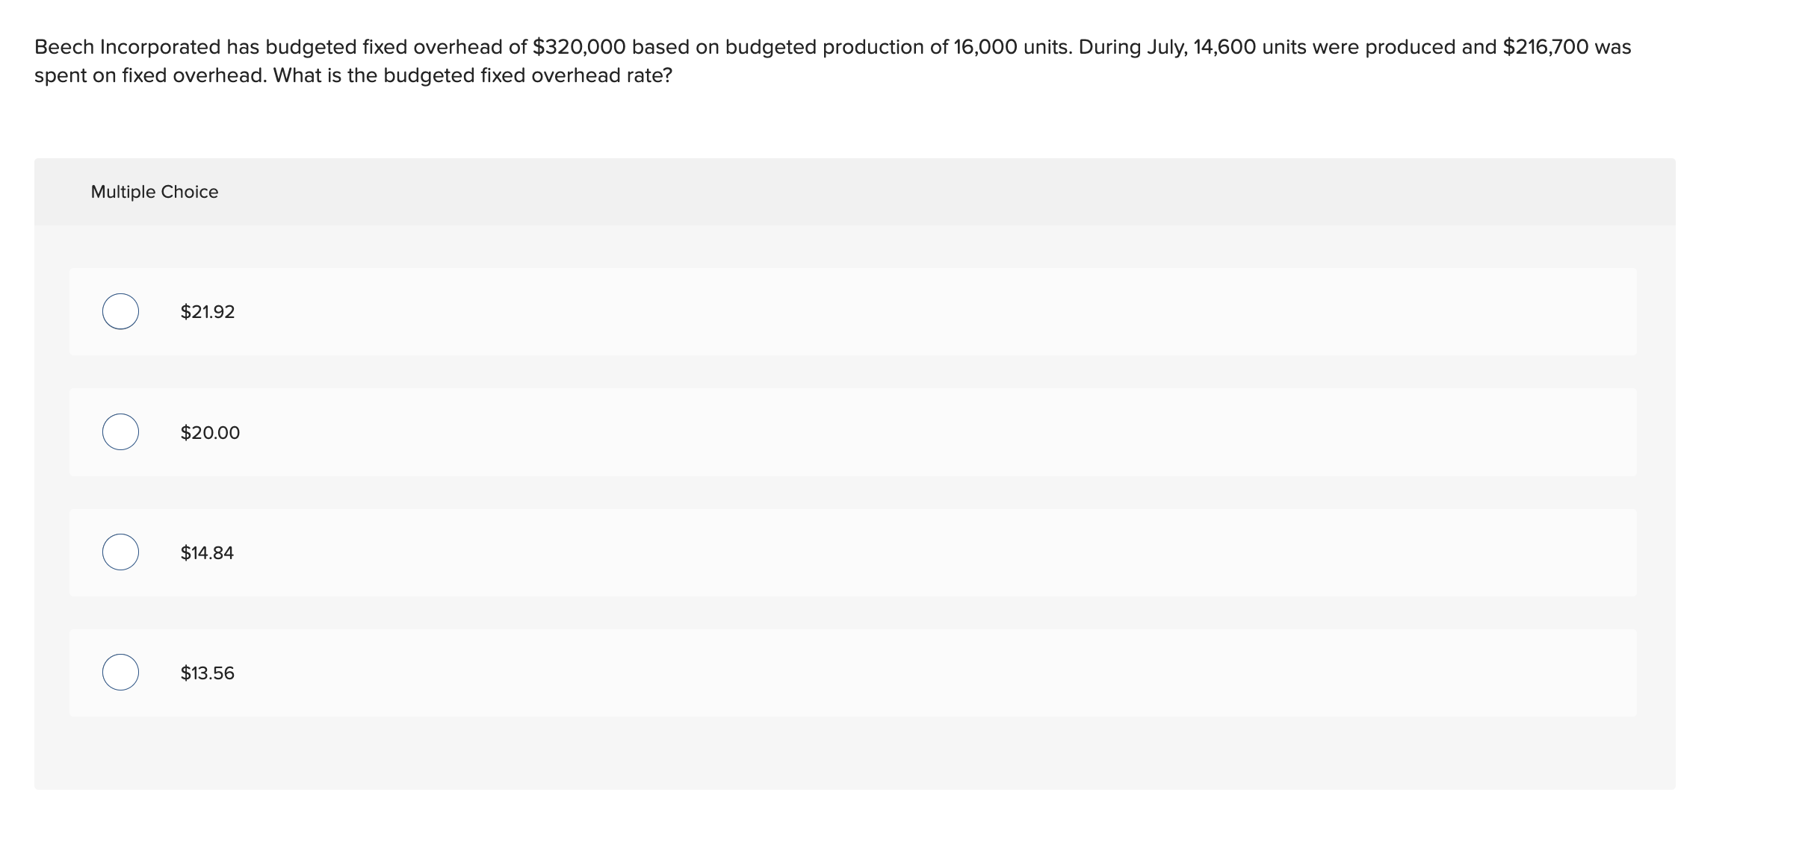Click the bottommost radio circle
Screen dimensions: 1805x845
pos(120,672)
